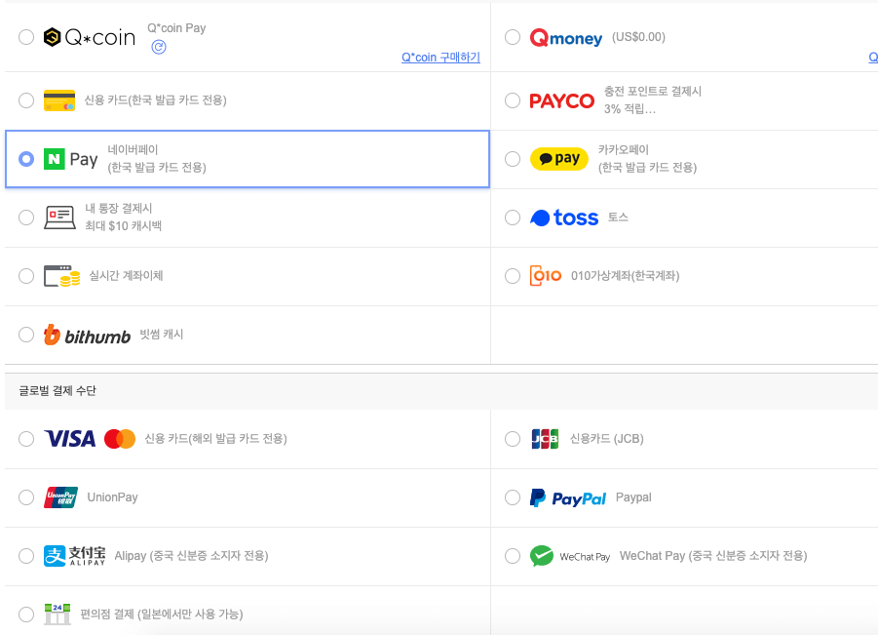Select the convenience store payment radio button
This screenshot has height=635, width=878.
pyautogui.click(x=26, y=615)
